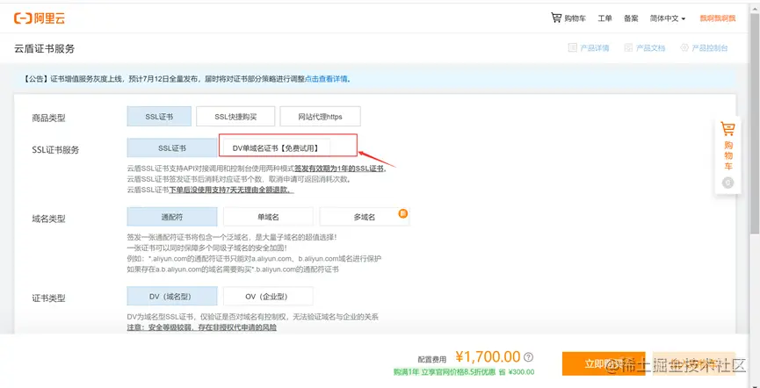Image resolution: width=760 pixels, height=388 pixels.
Task: Click the 证书类型 label
Action: click(48, 298)
